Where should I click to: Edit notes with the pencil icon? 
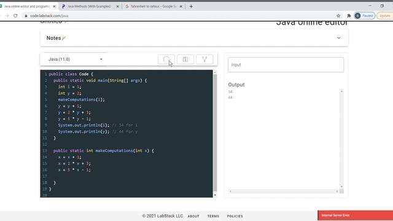[64, 38]
